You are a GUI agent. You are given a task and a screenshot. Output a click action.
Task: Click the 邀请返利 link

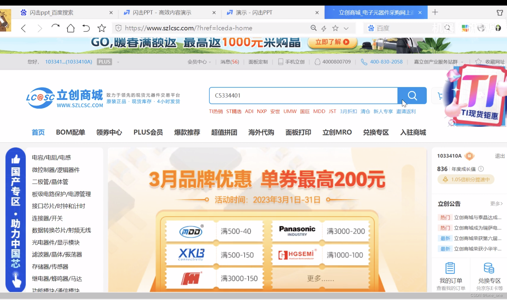point(406,111)
